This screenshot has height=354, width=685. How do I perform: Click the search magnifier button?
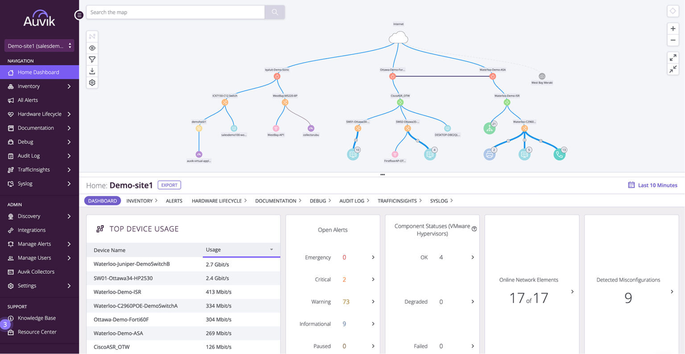(x=275, y=12)
